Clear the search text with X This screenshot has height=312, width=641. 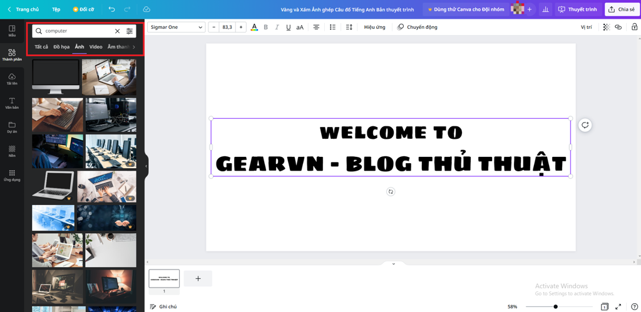click(117, 31)
